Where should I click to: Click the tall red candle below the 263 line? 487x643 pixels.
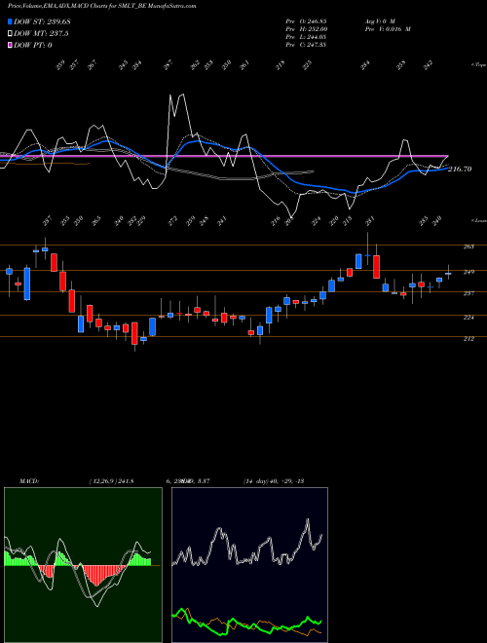coord(376,267)
